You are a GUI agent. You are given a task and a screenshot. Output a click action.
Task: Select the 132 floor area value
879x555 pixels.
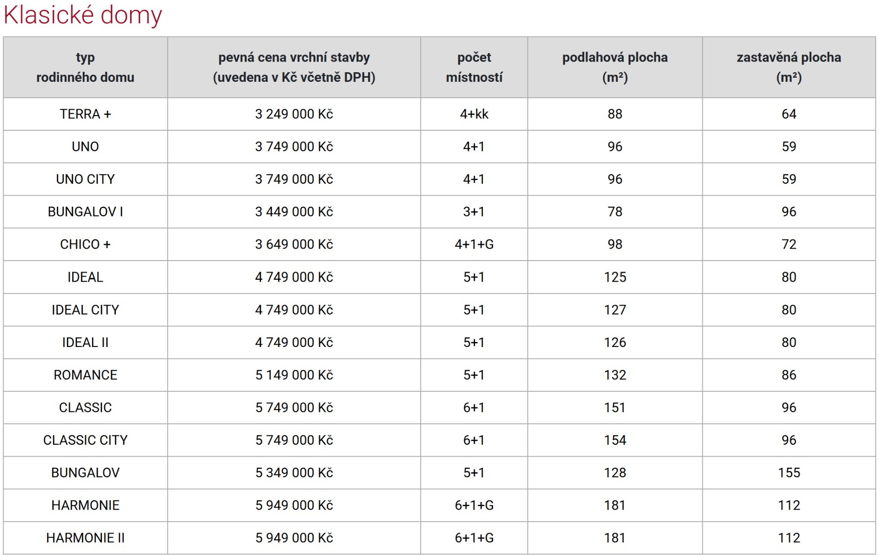pyautogui.click(x=615, y=375)
